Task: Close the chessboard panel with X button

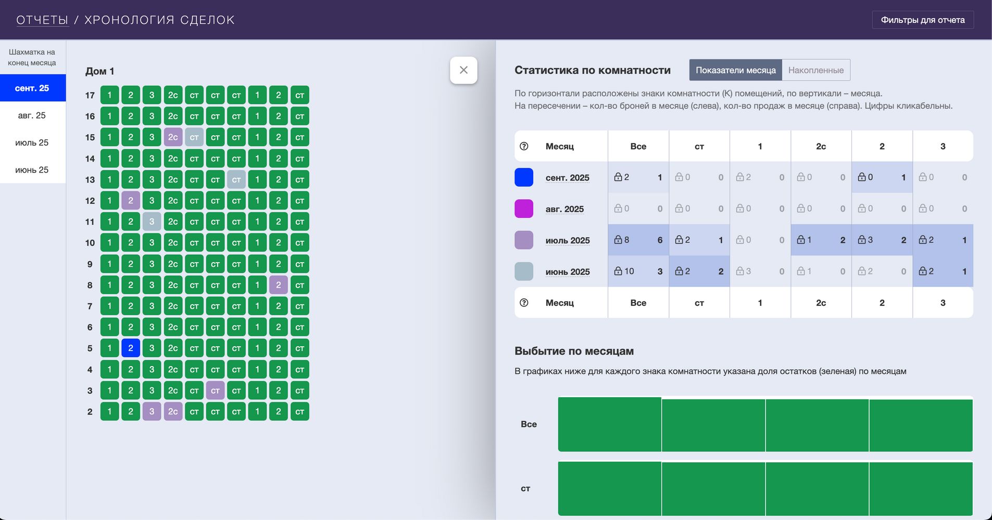Action: [x=463, y=70]
